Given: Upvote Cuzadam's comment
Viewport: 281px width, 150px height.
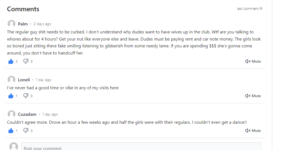Looking at the screenshot, I should click(11, 131).
